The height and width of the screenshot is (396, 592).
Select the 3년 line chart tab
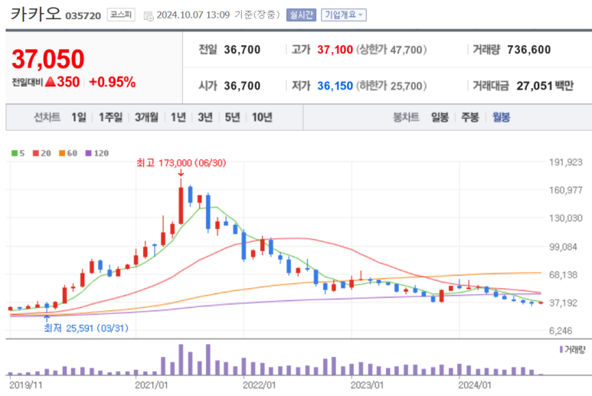205,117
